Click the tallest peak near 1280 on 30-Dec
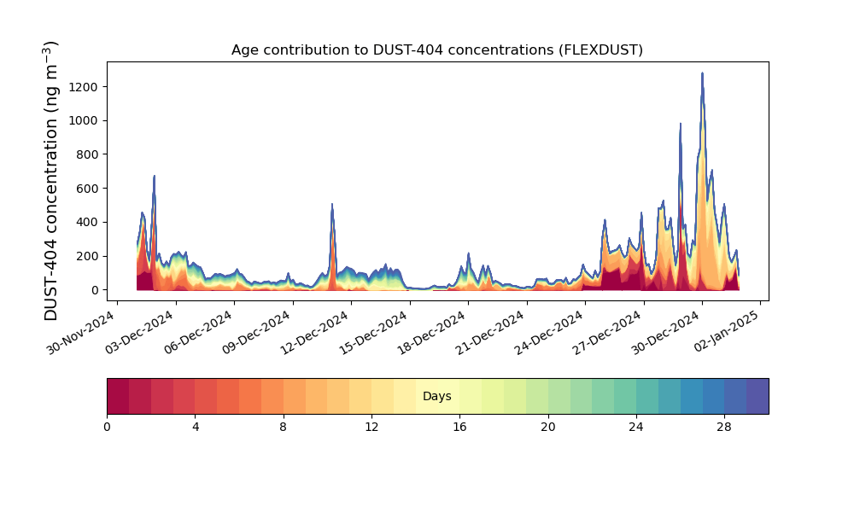This screenshot has width=854, height=512. [x=703, y=74]
